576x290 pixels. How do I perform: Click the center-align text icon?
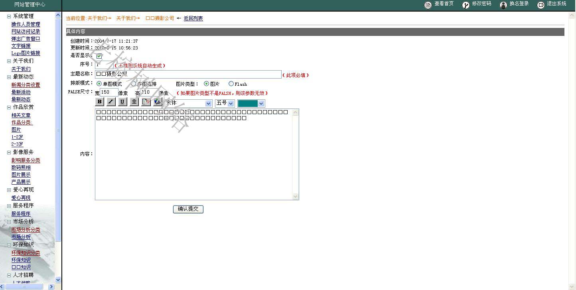(134, 102)
